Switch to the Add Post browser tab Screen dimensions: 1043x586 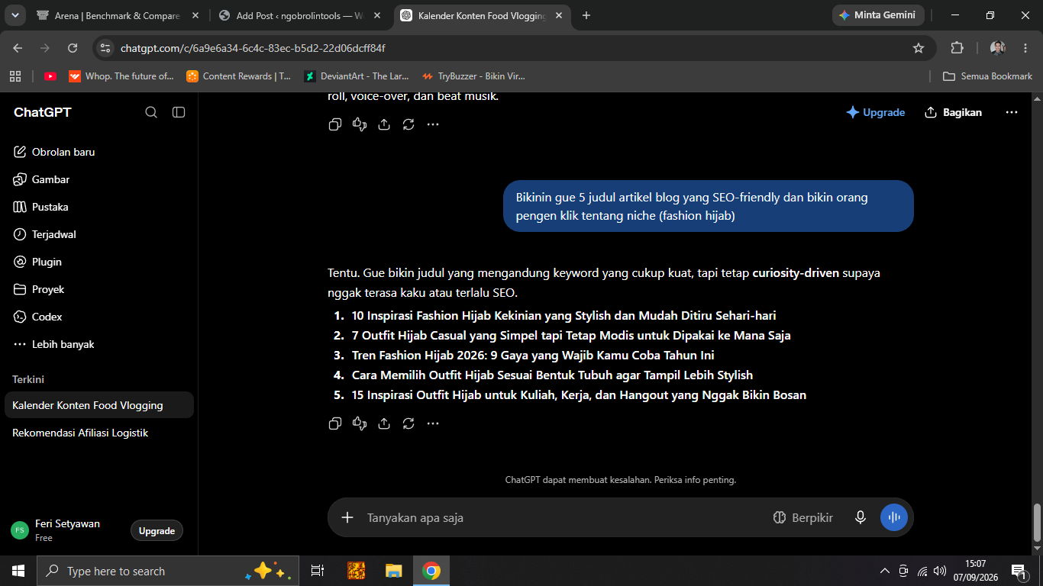pos(300,15)
